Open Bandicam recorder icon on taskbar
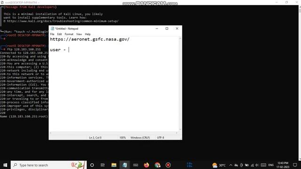 [168, 165]
